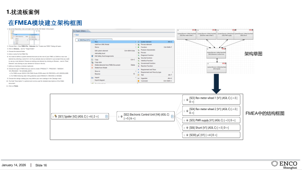This screenshot has width=302, height=170.
Task: Click the heading 1.扰流板案例
Action: click(23, 12)
